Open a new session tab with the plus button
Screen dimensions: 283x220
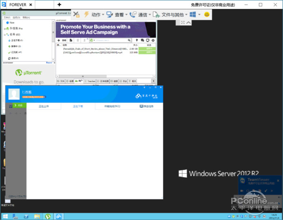pyautogui.click(x=59, y=5)
